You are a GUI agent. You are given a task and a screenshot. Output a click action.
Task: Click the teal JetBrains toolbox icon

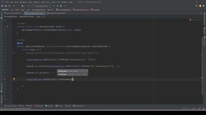204,6
